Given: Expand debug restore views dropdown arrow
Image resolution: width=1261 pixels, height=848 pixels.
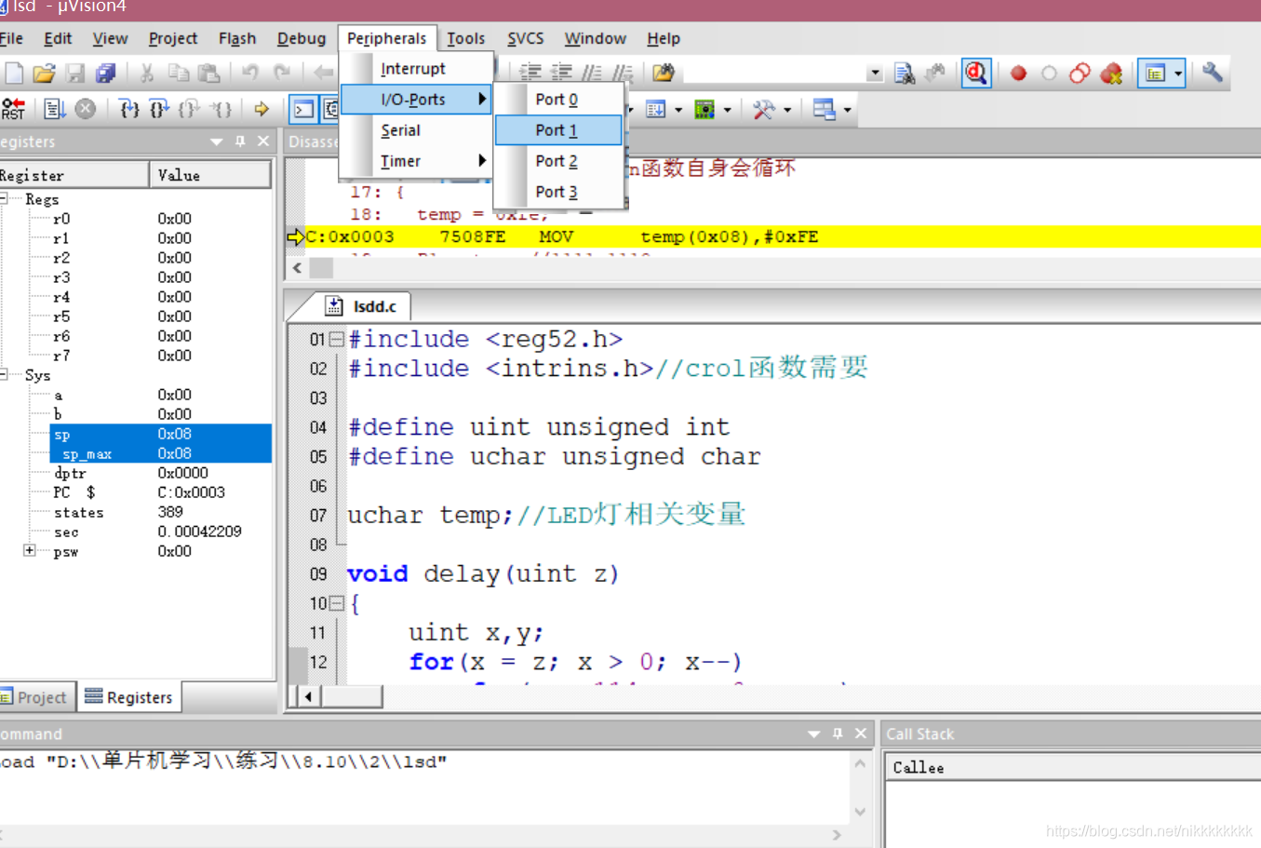Looking at the screenshot, I should [848, 111].
